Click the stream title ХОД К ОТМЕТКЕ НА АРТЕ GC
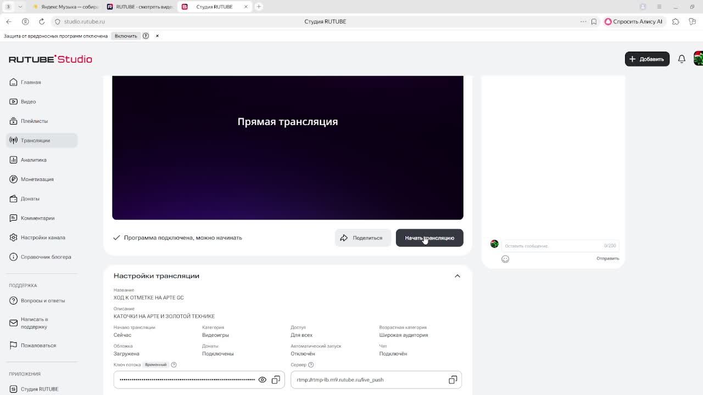 point(149,297)
